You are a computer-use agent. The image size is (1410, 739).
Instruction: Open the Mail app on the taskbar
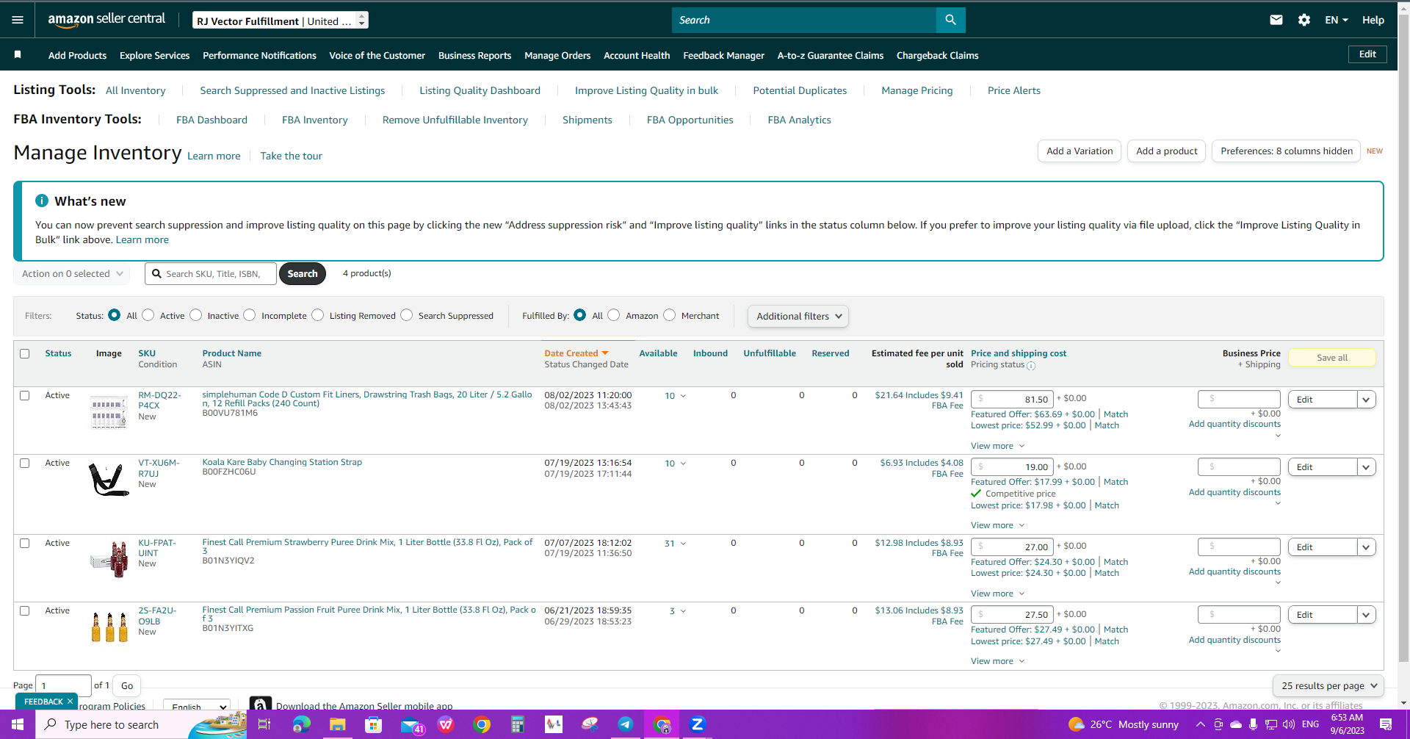[x=411, y=725]
